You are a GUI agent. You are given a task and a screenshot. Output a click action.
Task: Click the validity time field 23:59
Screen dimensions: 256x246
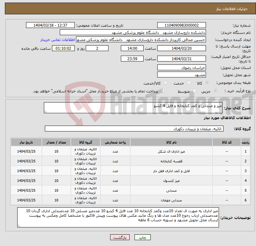[132, 59]
